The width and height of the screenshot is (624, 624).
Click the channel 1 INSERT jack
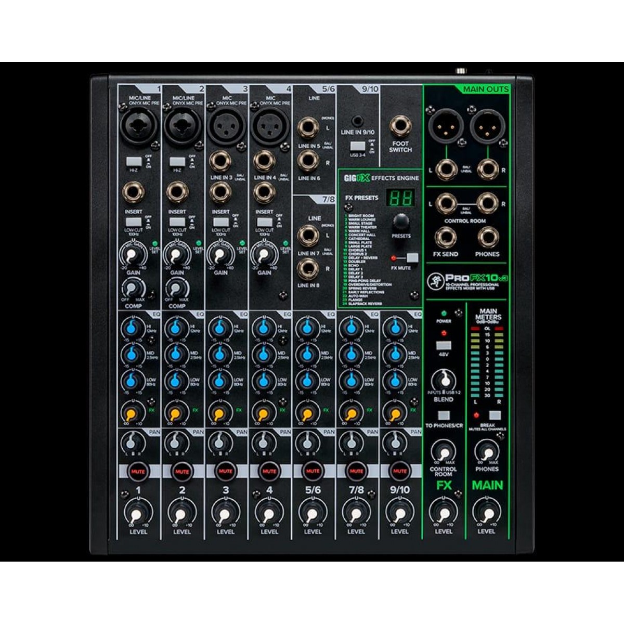[134, 193]
